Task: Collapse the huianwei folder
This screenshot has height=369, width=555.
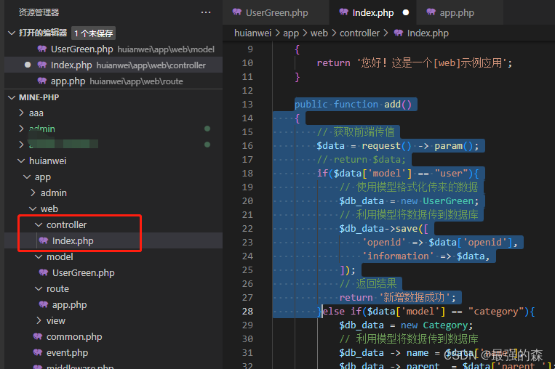Action: click(x=21, y=161)
